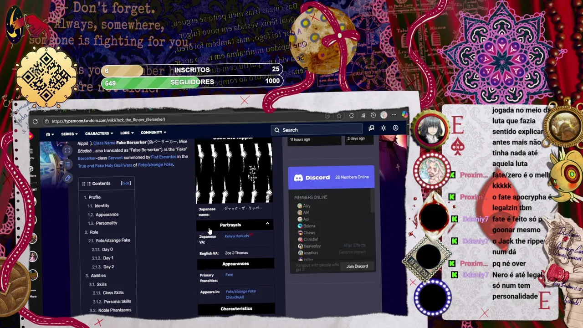
Task: Open the CHARACTERS dropdown menu
Action: (x=100, y=133)
